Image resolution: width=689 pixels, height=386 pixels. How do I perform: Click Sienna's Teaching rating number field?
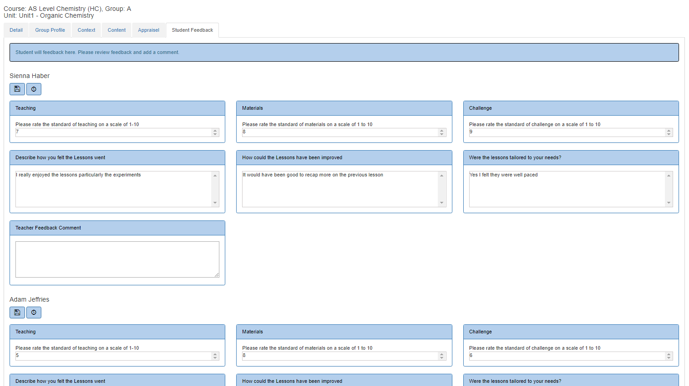tap(113, 132)
